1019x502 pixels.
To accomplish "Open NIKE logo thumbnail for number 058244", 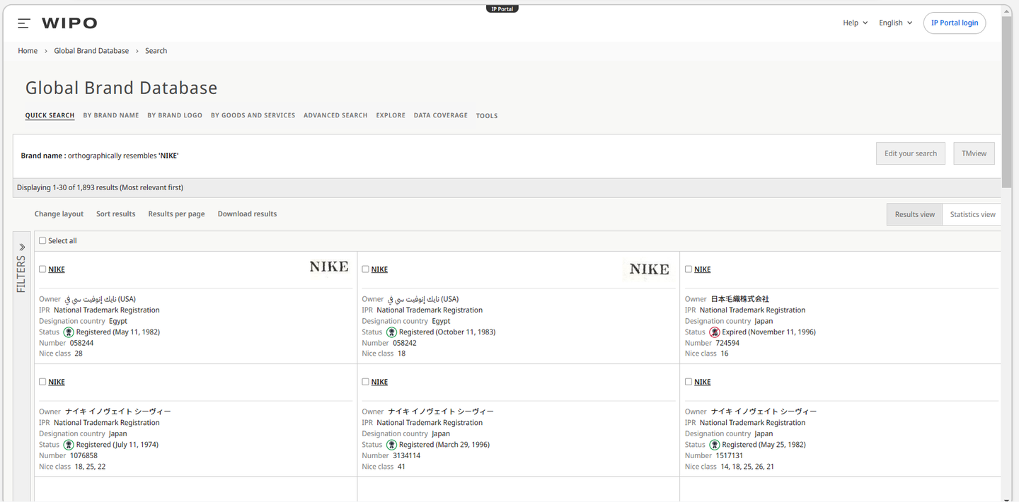I will [329, 267].
